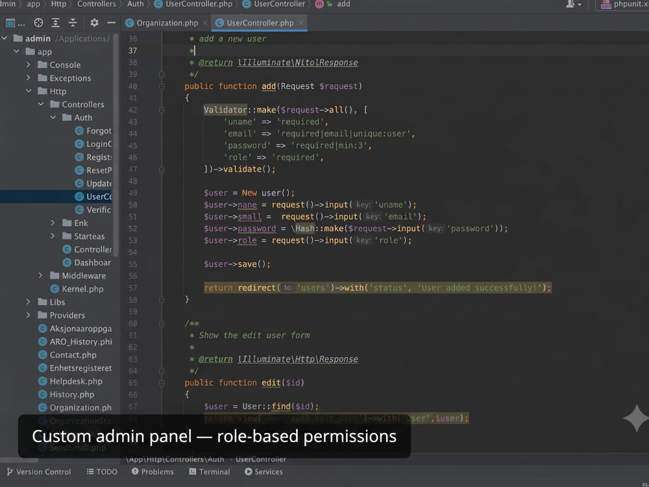This screenshot has width=649, height=487.
Task: Click line number 49 in the gutter
Action: point(132,193)
